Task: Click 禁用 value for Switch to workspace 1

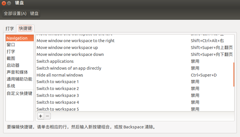Action: point(195,82)
